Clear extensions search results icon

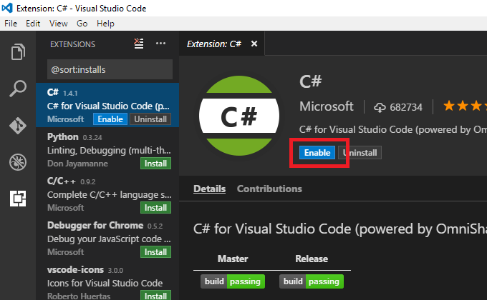click(x=138, y=44)
